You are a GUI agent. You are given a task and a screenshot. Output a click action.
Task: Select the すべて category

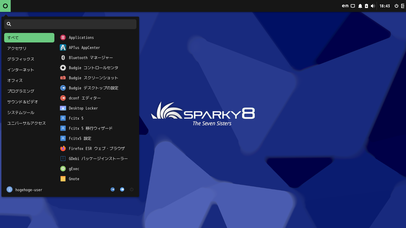(x=29, y=38)
